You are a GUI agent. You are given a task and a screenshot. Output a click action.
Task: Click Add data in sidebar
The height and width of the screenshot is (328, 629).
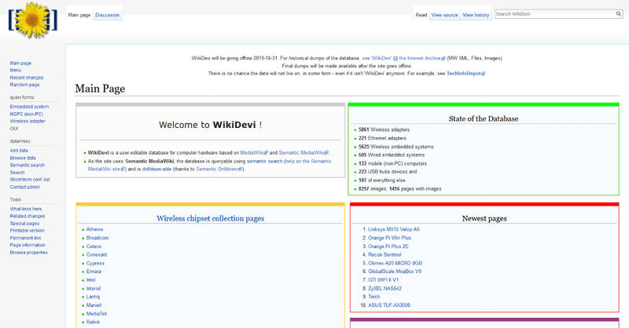(19, 151)
